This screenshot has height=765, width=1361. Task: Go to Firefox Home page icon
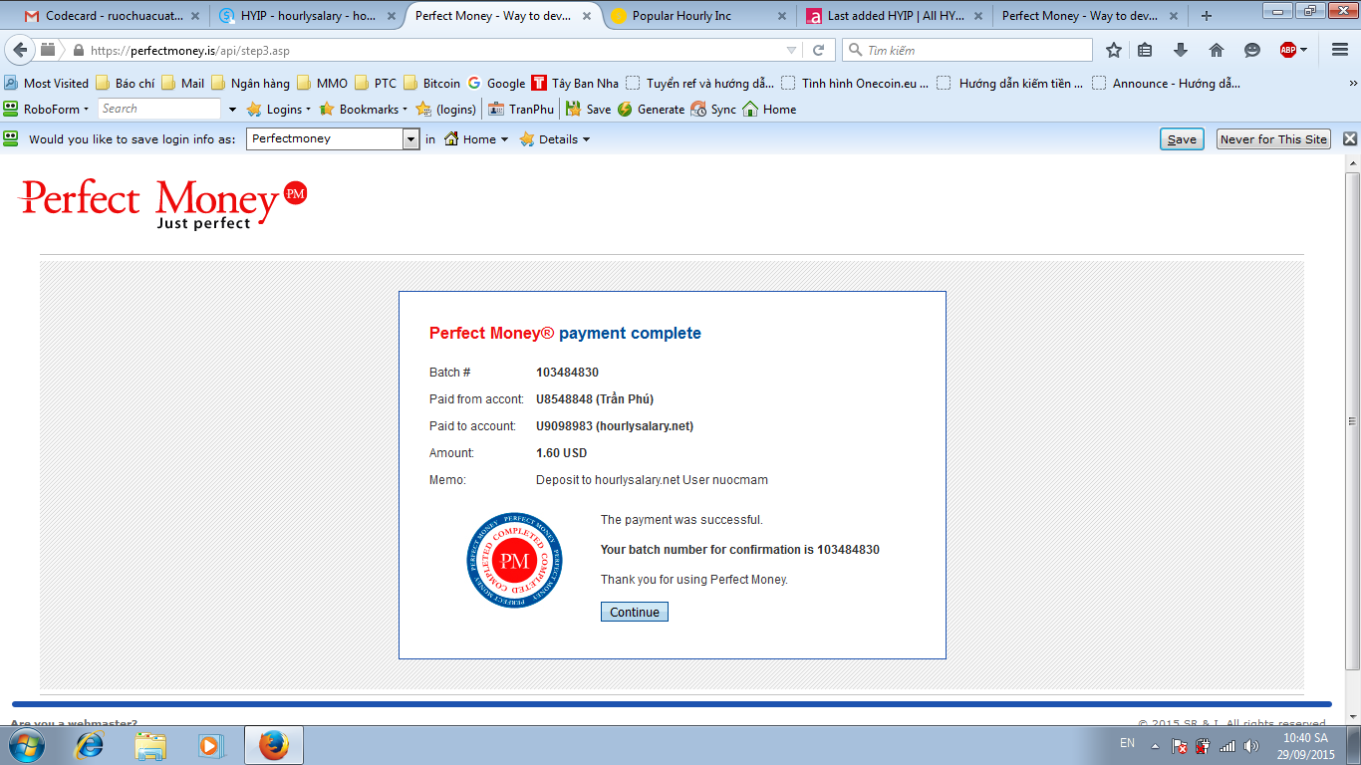[1217, 50]
